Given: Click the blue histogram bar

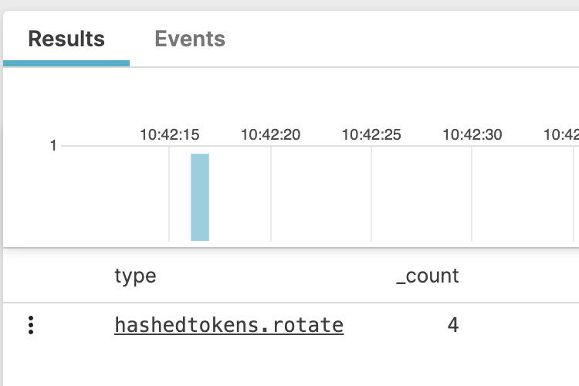Looking at the screenshot, I should pos(200,198).
